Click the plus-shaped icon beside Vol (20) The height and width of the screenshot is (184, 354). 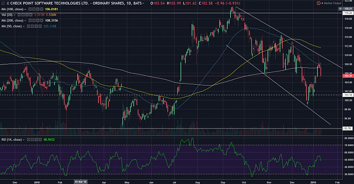point(27,15)
